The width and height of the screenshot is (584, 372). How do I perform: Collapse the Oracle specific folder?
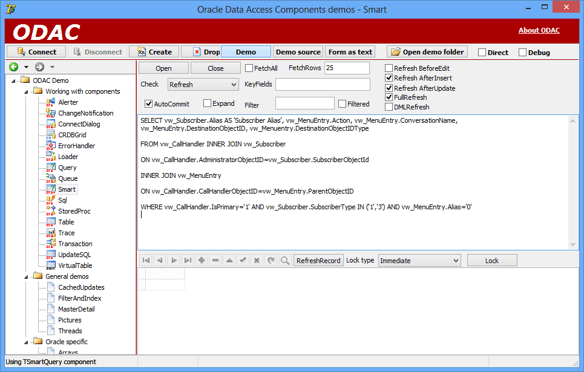click(x=26, y=342)
